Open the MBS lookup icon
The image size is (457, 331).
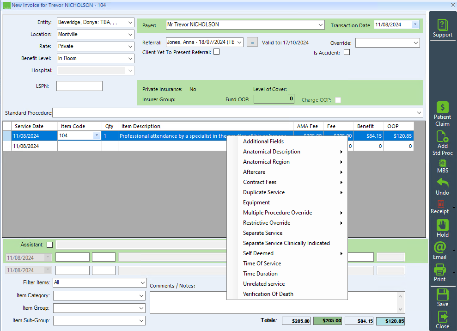442,163
